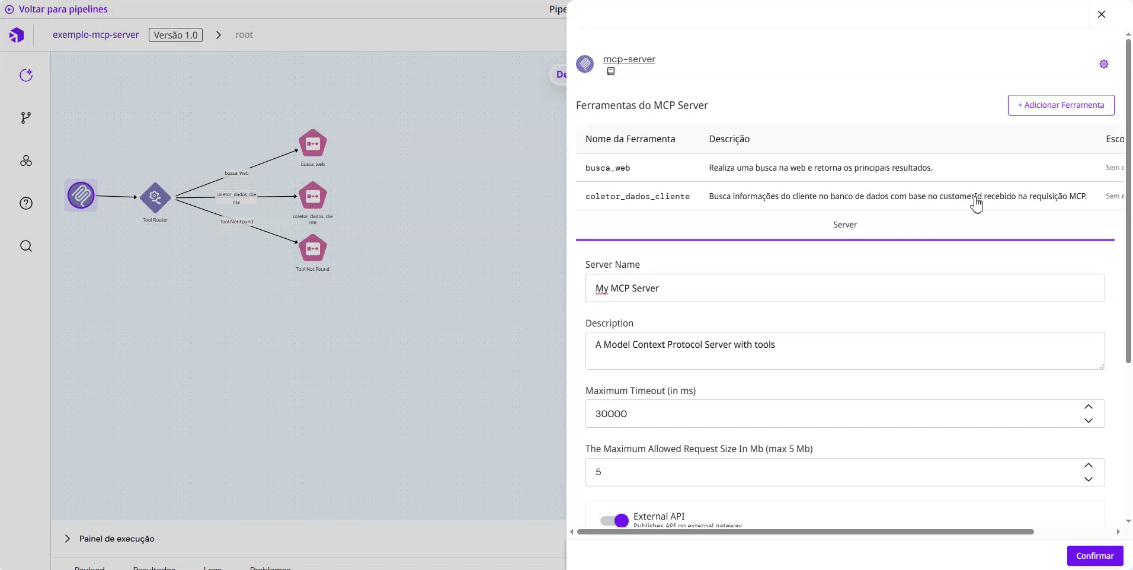Click the three-circles components icon in sidebar

click(26, 161)
